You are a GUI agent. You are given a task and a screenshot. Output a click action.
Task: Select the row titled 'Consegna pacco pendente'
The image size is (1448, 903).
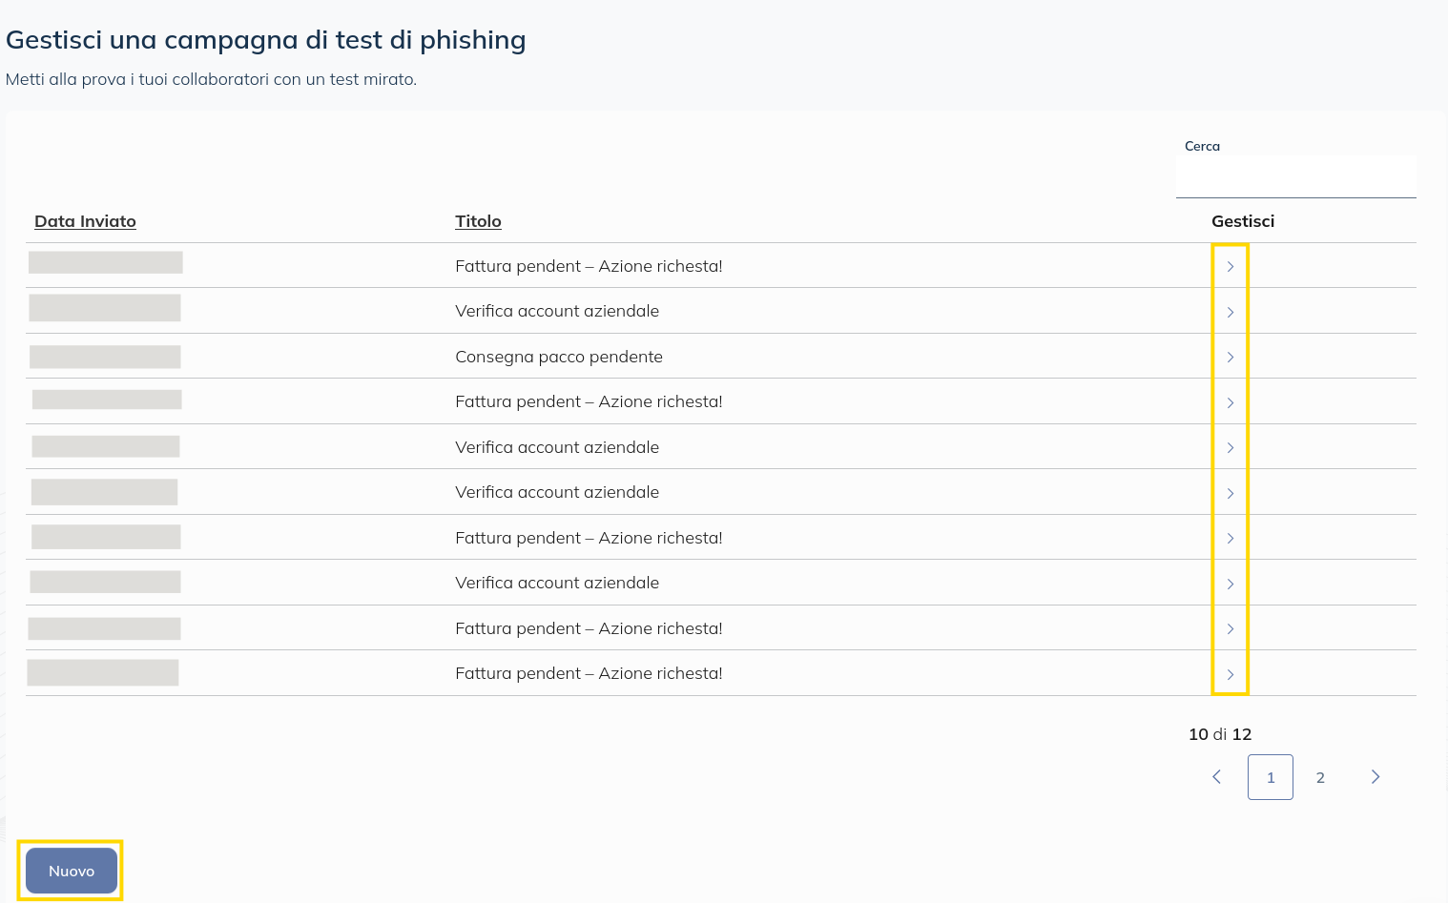point(559,357)
